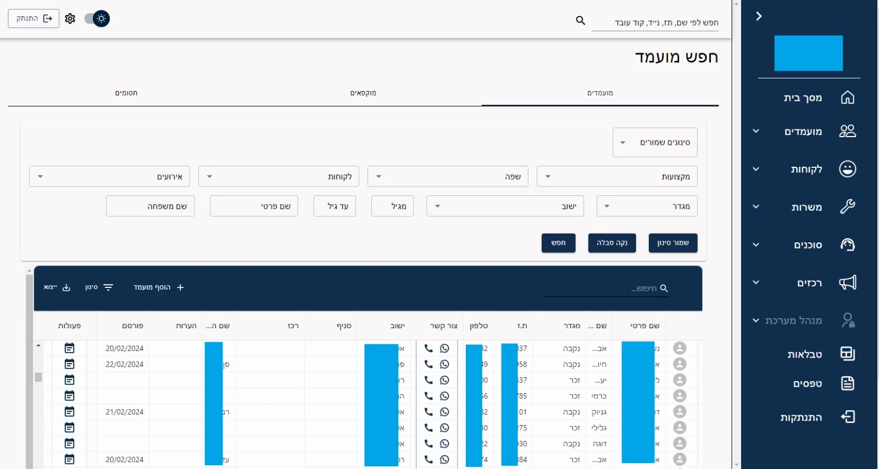Open the settings gear icon in top bar
The width and height of the screenshot is (879, 469).
click(70, 19)
